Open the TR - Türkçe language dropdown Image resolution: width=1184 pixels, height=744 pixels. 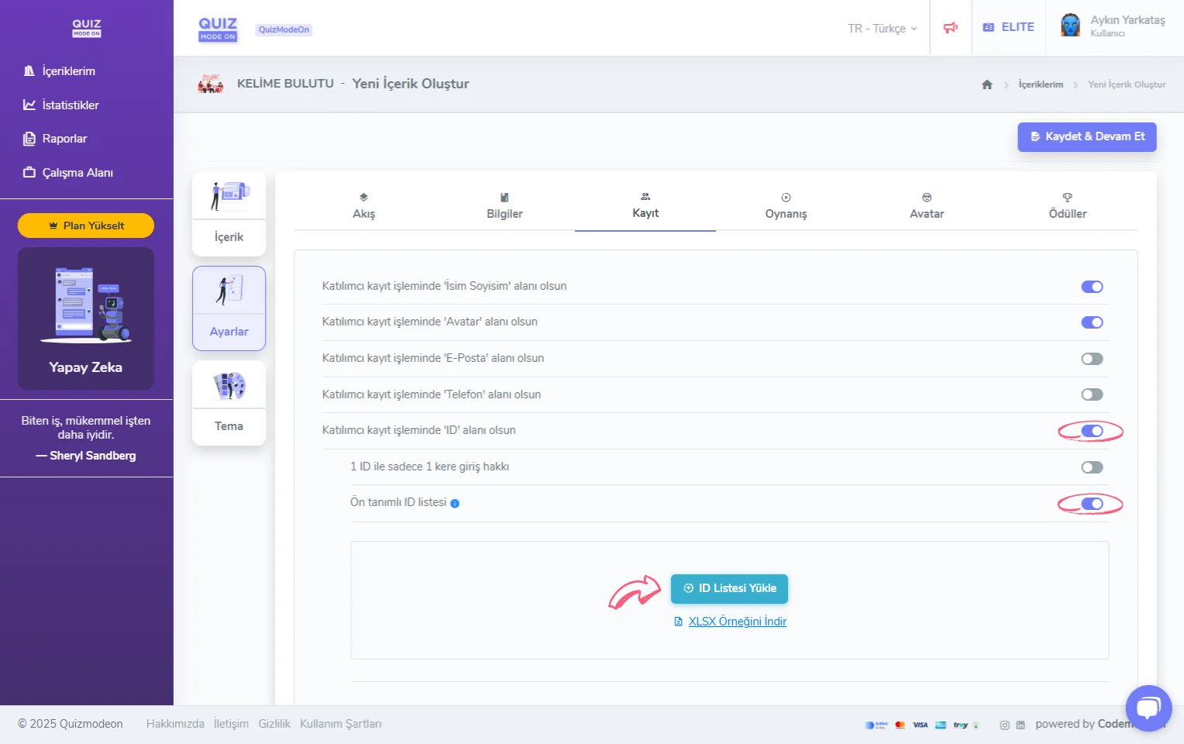[x=882, y=29]
